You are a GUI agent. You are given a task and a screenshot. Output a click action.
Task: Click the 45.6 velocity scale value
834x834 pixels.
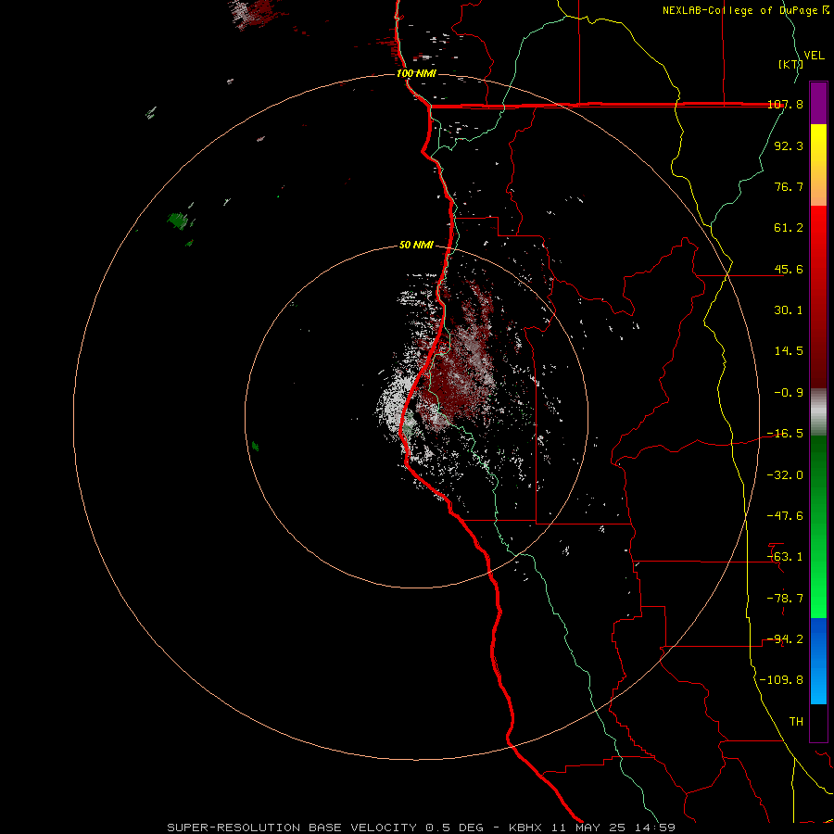[x=789, y=269]
